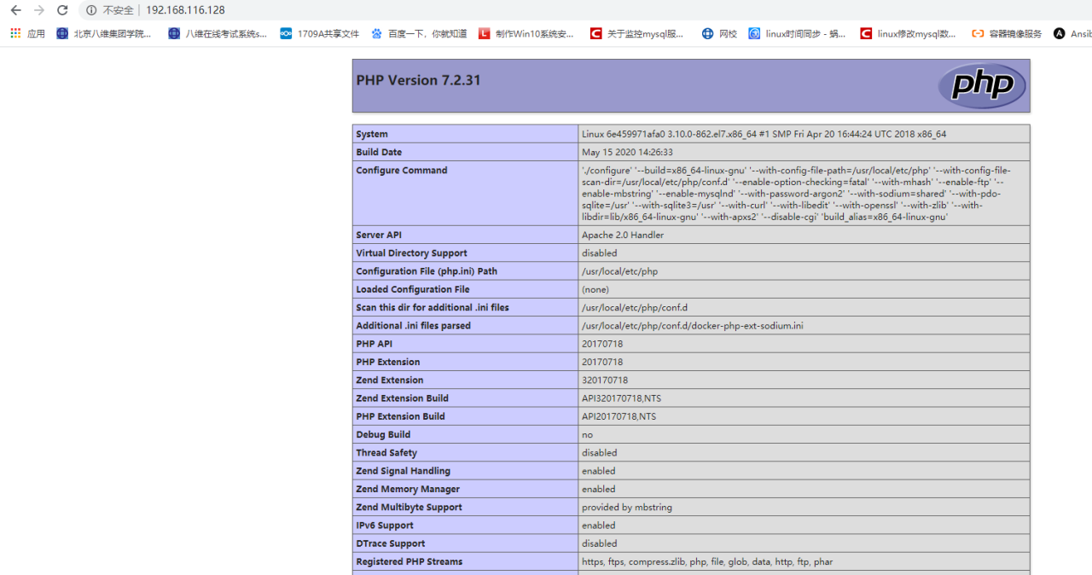Click the Loaded Configuration File label

(413, 289)
